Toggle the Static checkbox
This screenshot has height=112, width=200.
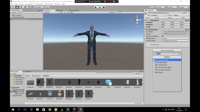click(182, 13)
